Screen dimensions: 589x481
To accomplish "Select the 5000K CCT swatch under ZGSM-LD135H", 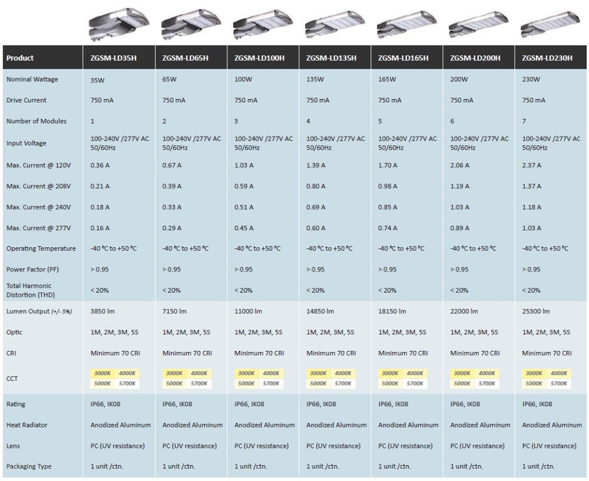I will tap(318, 383).
